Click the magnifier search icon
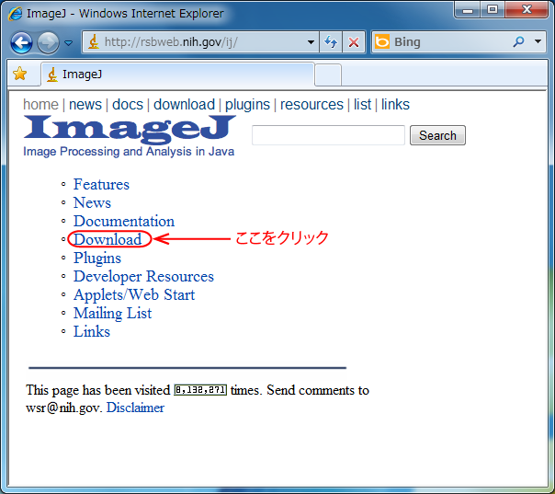 [x=518, y=41]
